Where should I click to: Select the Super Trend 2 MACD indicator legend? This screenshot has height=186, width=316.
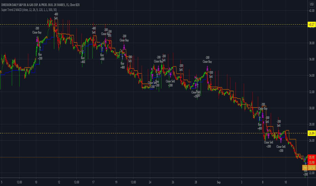point(29,10)
